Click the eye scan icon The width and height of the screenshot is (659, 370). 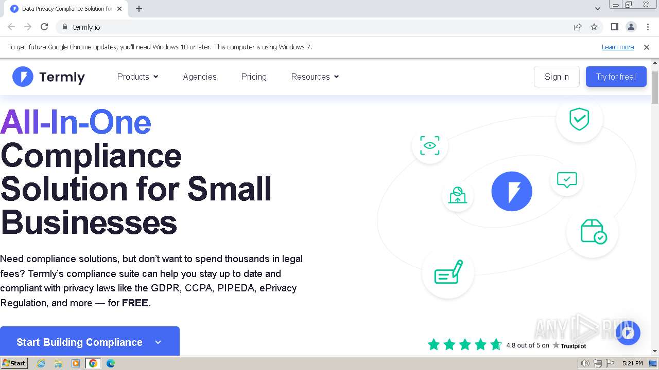[x=430, y=145]
